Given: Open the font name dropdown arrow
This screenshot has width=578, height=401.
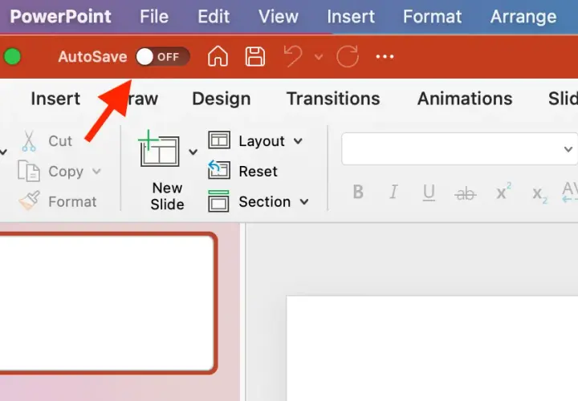Looking at the screenshot, I should (x=568, y=149).
